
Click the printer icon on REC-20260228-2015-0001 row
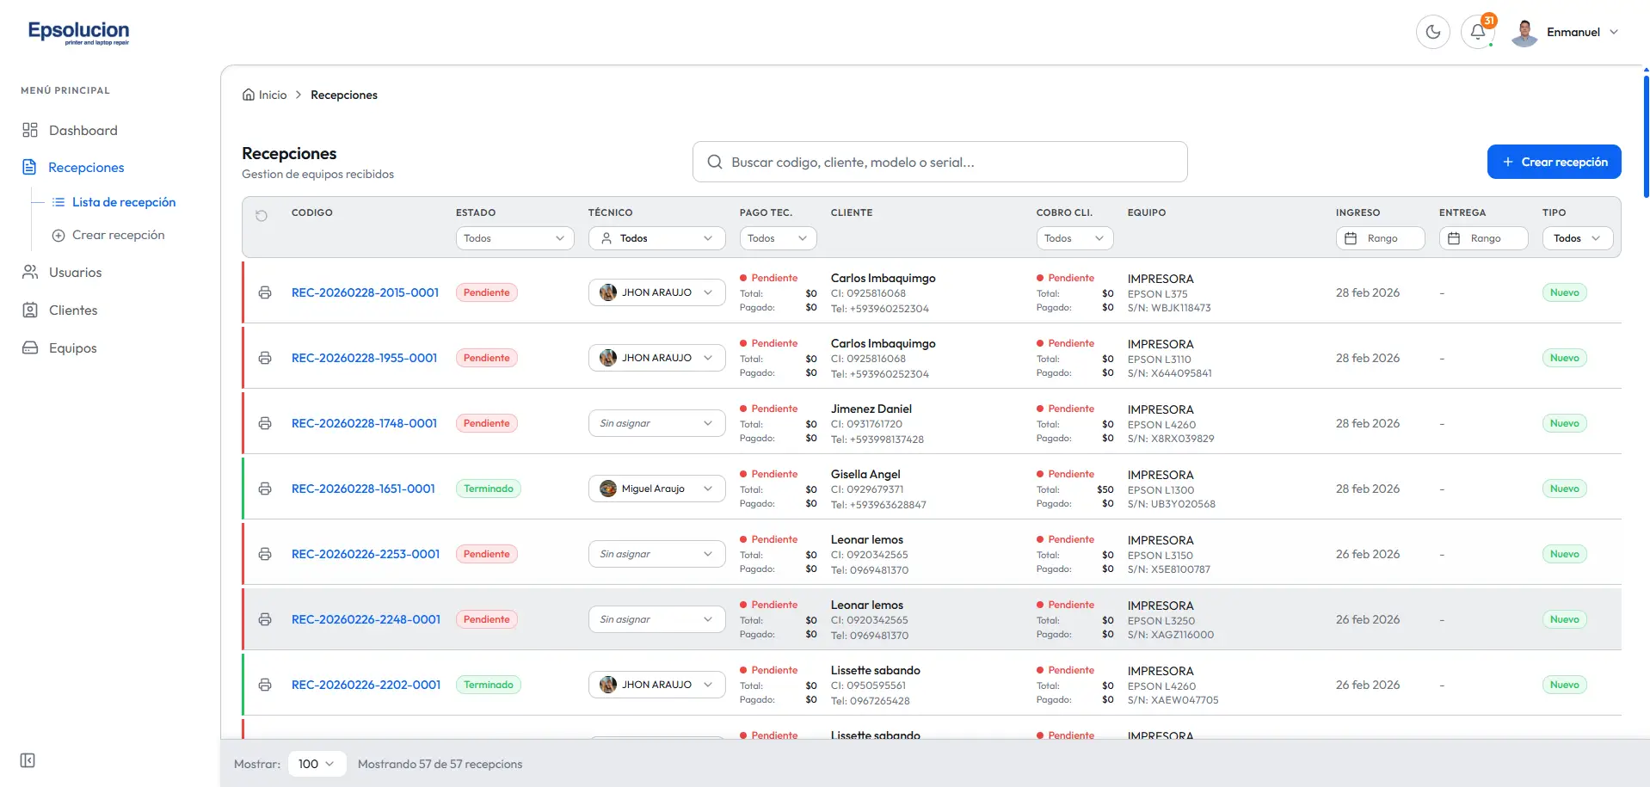[x=264, y=292]
